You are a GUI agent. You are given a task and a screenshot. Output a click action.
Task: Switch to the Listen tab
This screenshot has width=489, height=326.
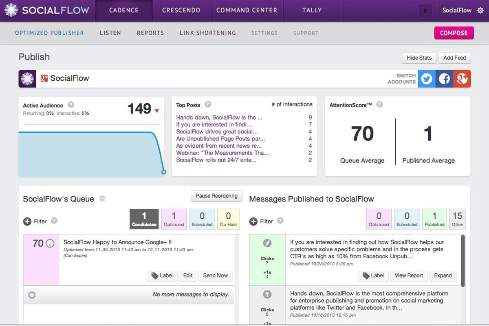pyautogui.click(x=110, y=33)
